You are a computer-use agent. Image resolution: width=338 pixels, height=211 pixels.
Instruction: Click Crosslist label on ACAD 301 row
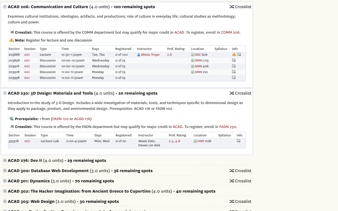pyautogui.click(x=240, y=181)
